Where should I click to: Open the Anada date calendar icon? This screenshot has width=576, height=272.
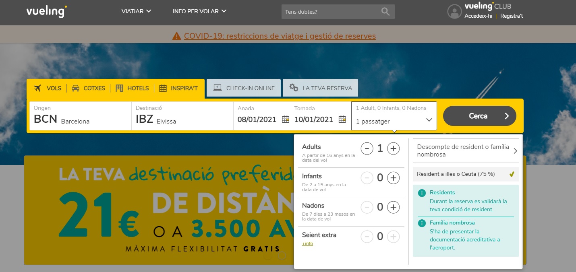click(x=286, y=119)
